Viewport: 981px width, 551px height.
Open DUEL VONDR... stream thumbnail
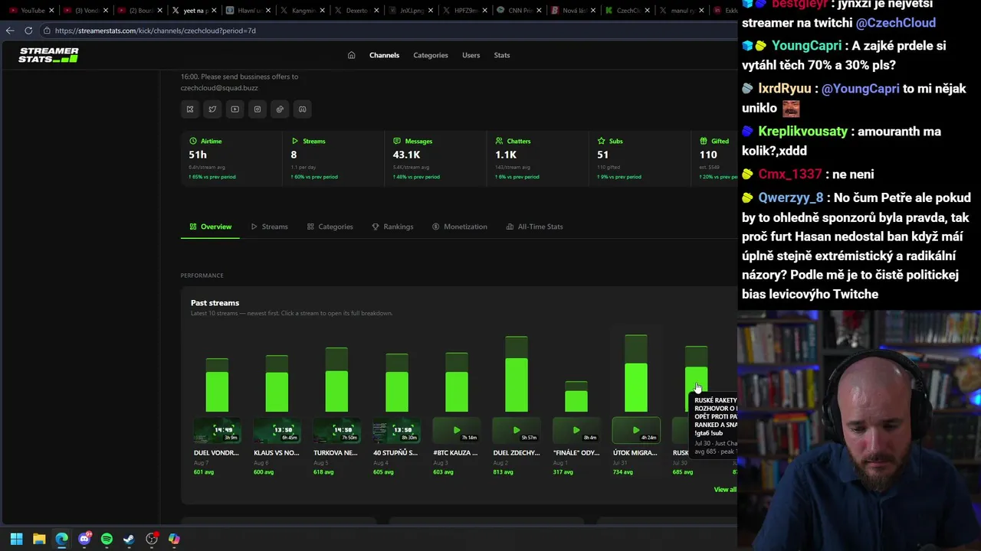(217, 431)
